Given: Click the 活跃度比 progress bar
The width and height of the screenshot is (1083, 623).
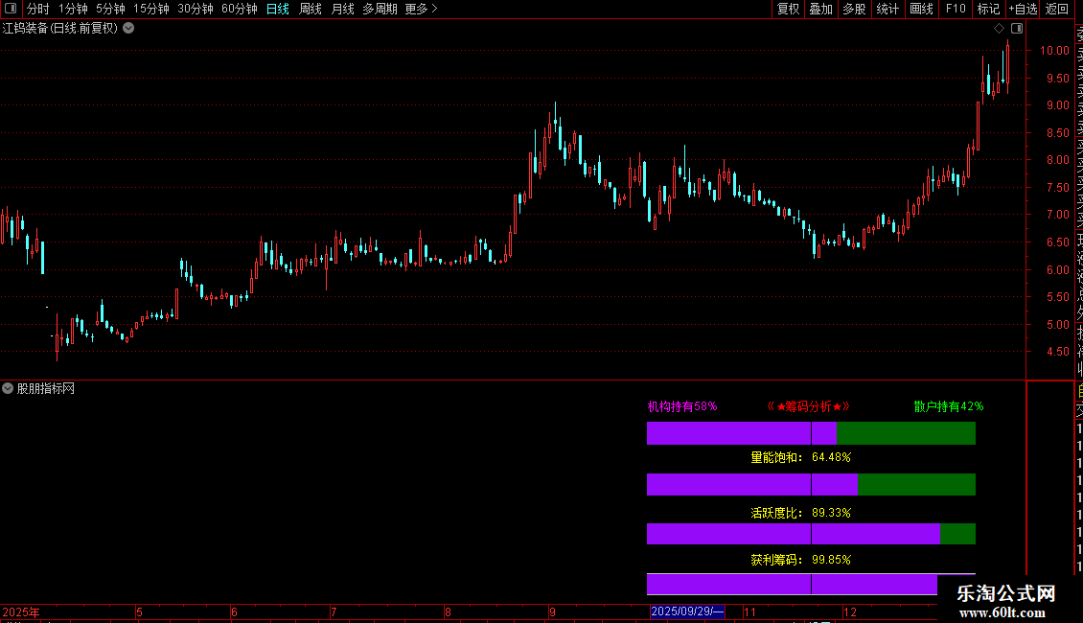Looking at the screenshot, I should click(811, 534).
